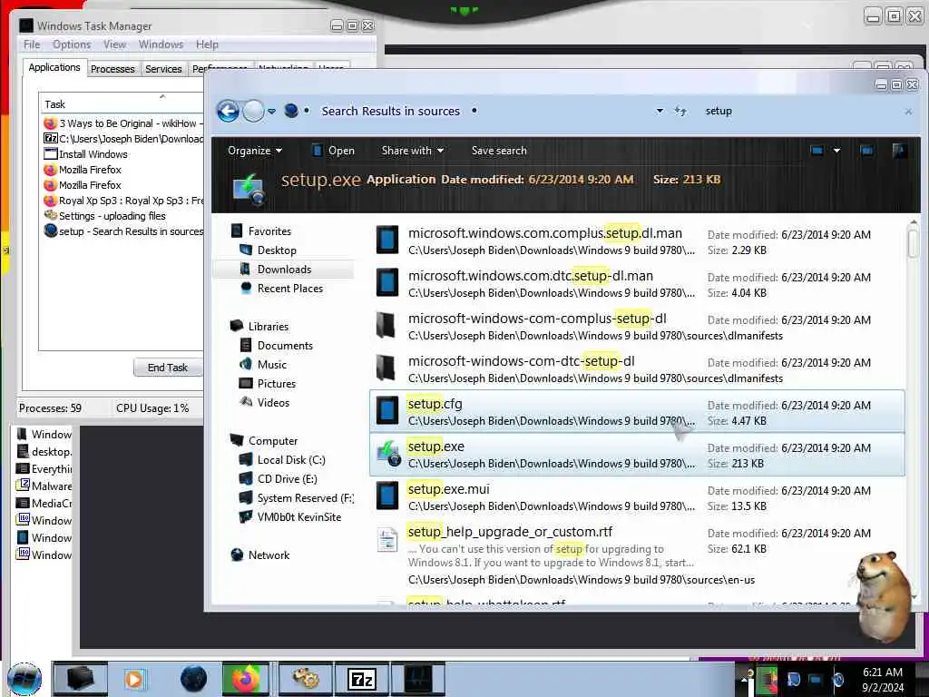Select 'Royal Xp Sp3' Firefox task row
The image size is (929, 697).
tap(123, 201)
